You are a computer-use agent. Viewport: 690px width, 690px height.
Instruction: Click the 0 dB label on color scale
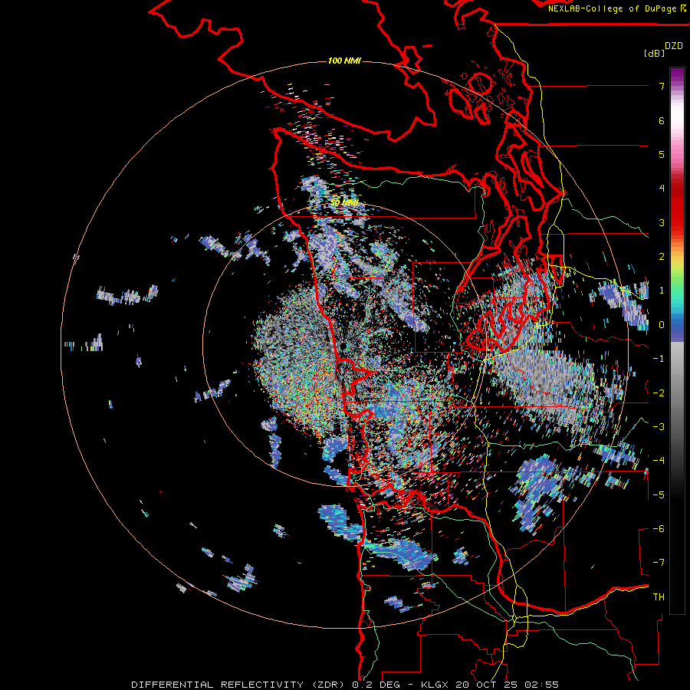[x=662, y=325]
